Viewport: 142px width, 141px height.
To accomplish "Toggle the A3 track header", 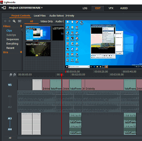I will click(x=10, y=119).
